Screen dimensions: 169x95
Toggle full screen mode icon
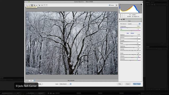tap(116, 5)
